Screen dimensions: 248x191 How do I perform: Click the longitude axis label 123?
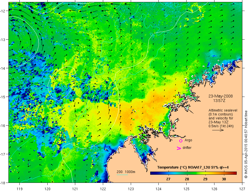point(131,189)
